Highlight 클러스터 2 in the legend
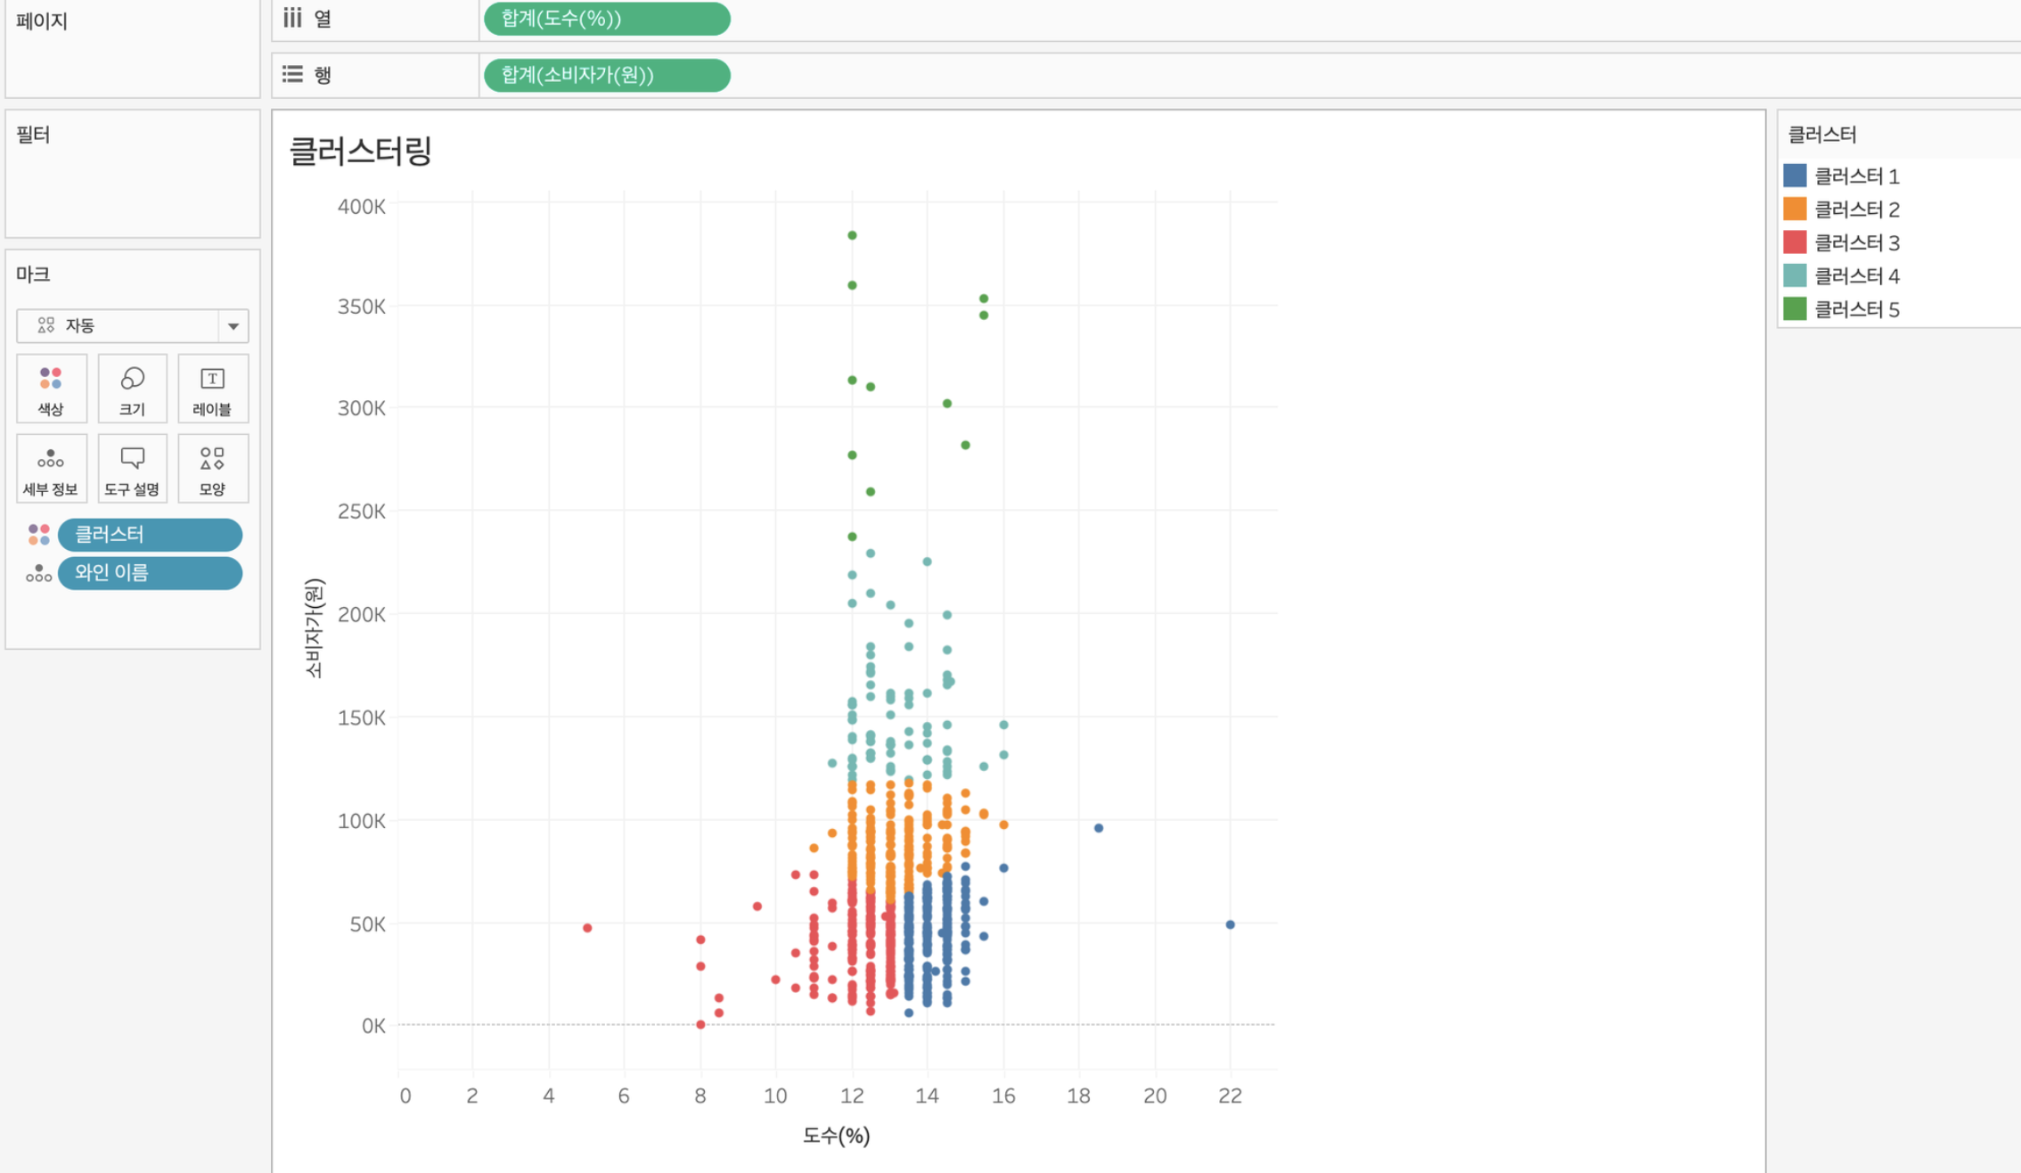The image size is (2021, 1173). pos(1856,209)
